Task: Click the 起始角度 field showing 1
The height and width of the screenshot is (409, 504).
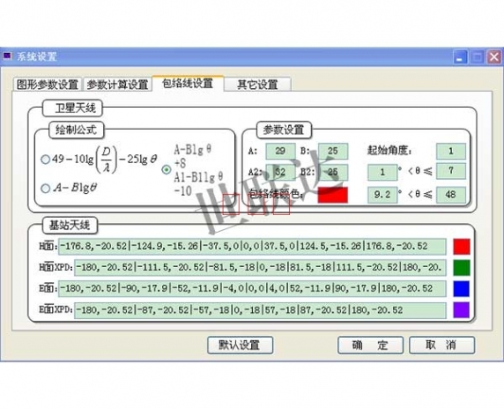Action: point(450,151)
